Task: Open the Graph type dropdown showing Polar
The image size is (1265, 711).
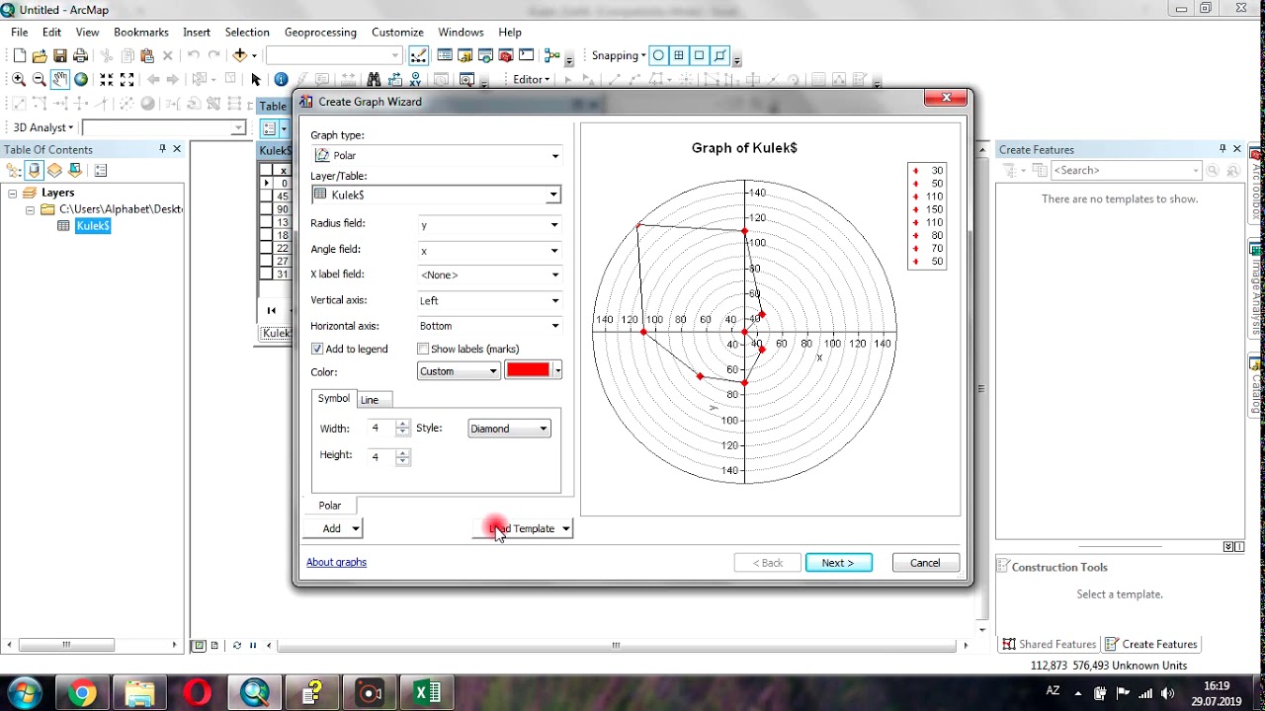Action: [436, 155]
